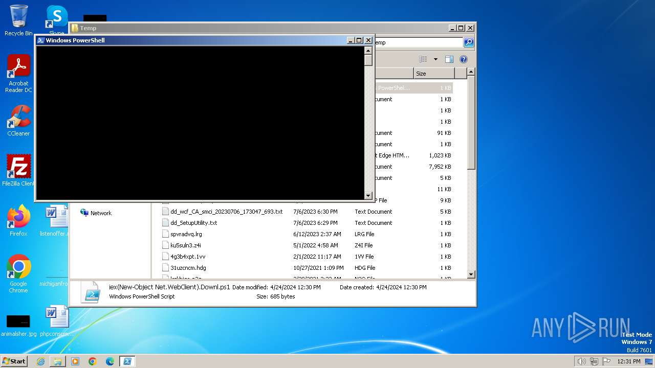The height and width of the screenshot is (368, 655).
Task: Launch CCleaner from the desktop
Action: (18, 121)
